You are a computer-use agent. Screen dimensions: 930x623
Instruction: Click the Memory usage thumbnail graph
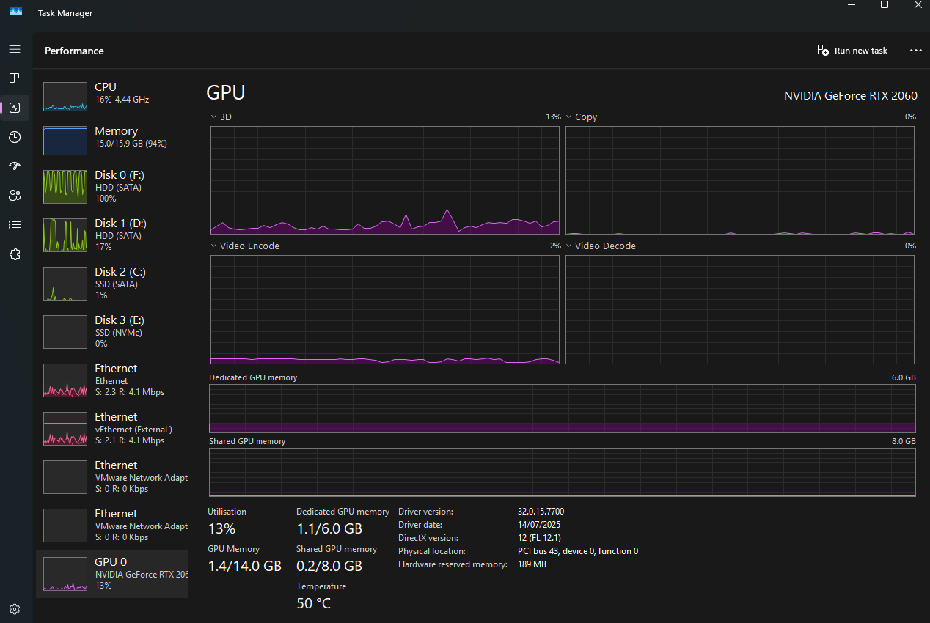65,141
